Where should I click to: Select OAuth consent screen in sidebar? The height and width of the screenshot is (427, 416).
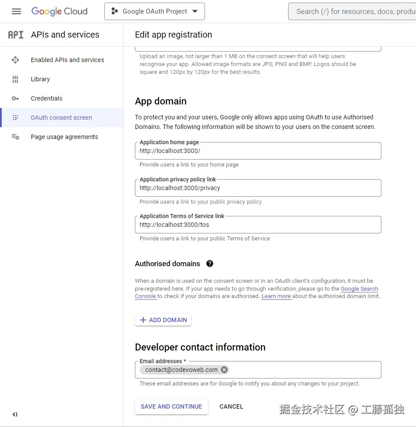pos(62,118)
